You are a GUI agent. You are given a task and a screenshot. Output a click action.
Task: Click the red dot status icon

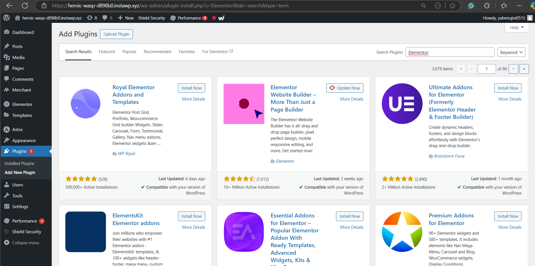tap(214, 18)
